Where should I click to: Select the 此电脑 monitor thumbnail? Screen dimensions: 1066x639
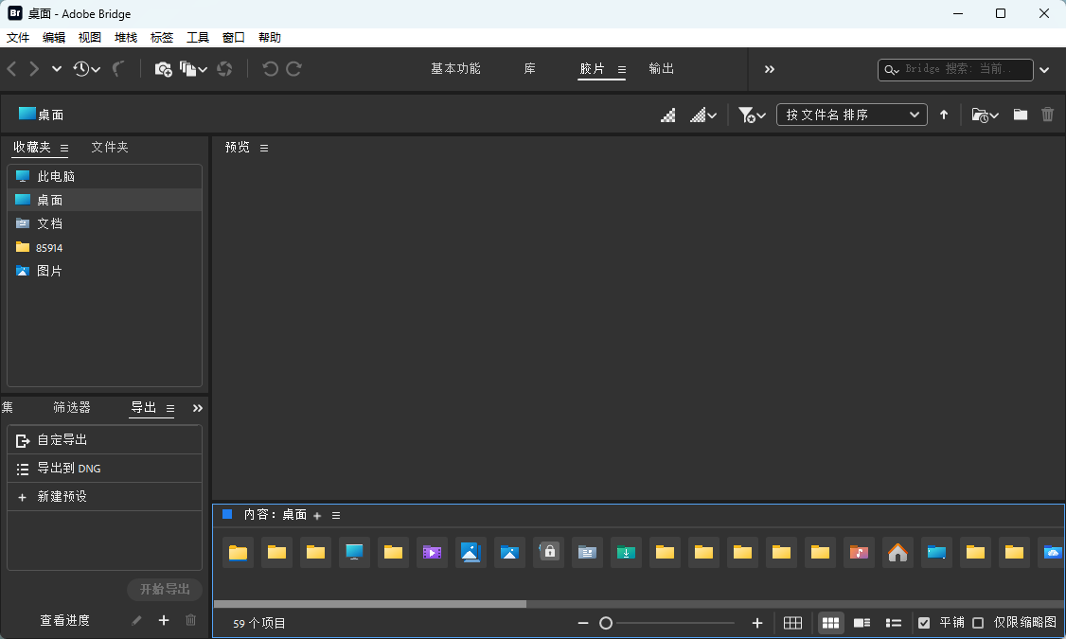click(x=354, y=552)
